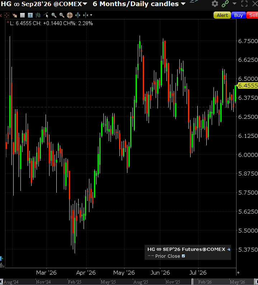Click the right arrow of the time scrollbar
The image size is (258, 285).
pyautogui.click(x=256, y=282)
